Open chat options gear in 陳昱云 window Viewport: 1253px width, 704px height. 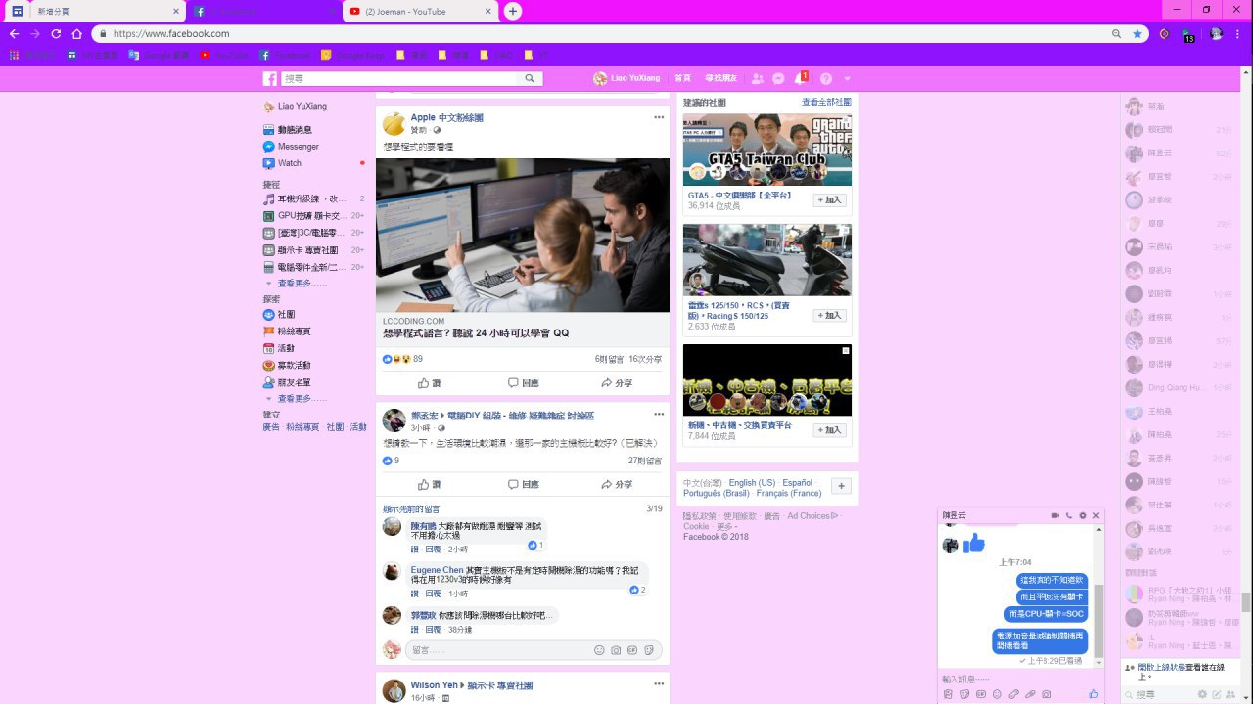[x=1083, y=515]
